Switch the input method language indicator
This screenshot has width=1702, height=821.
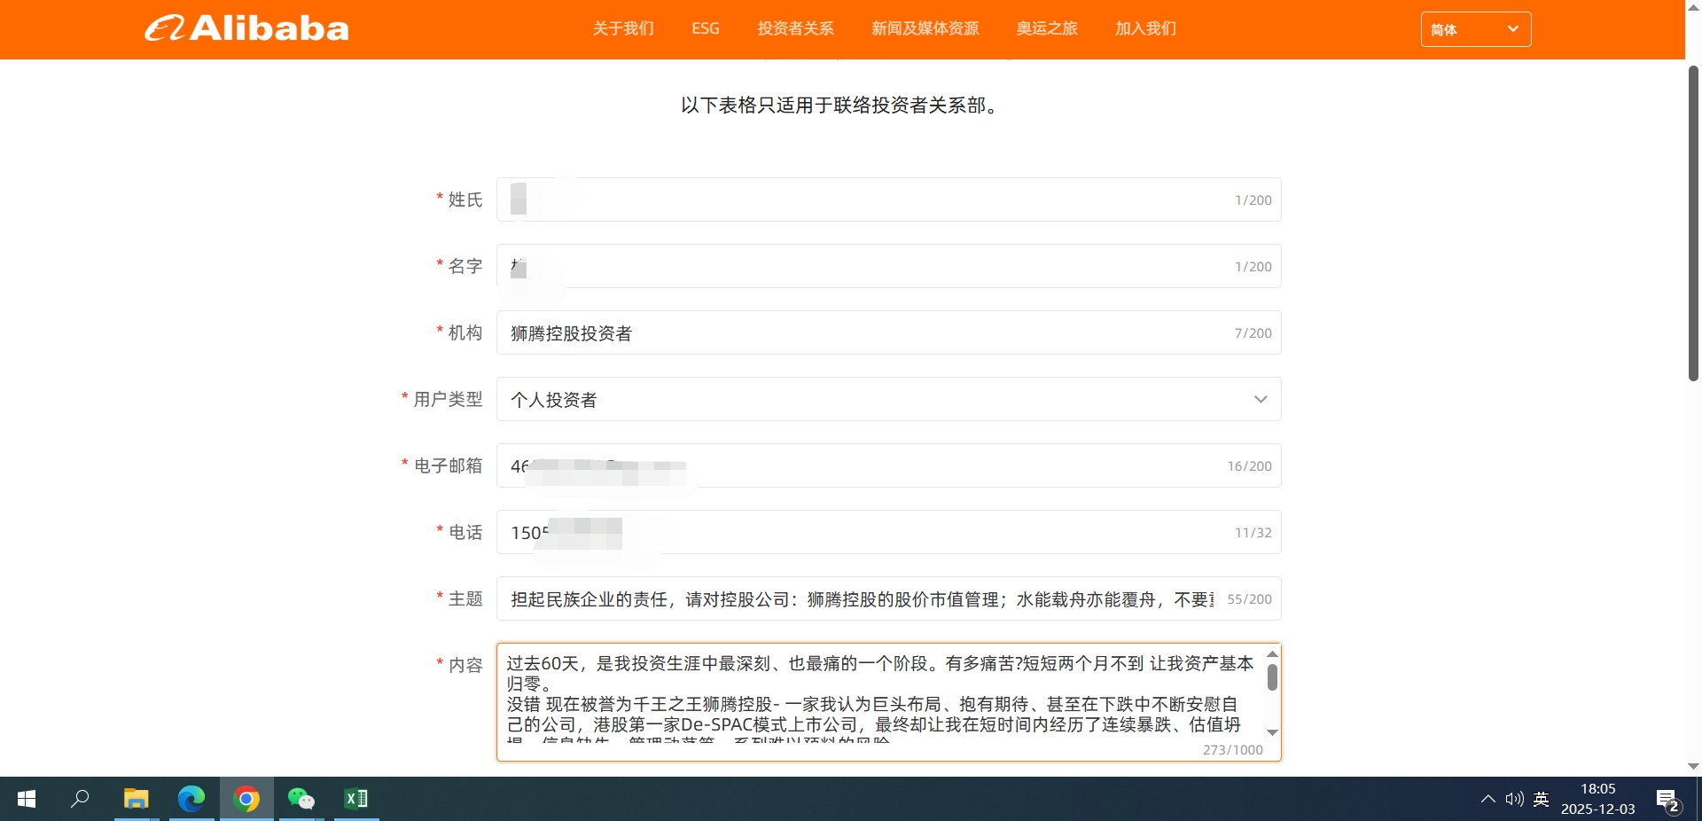[x=1542, y=799]
